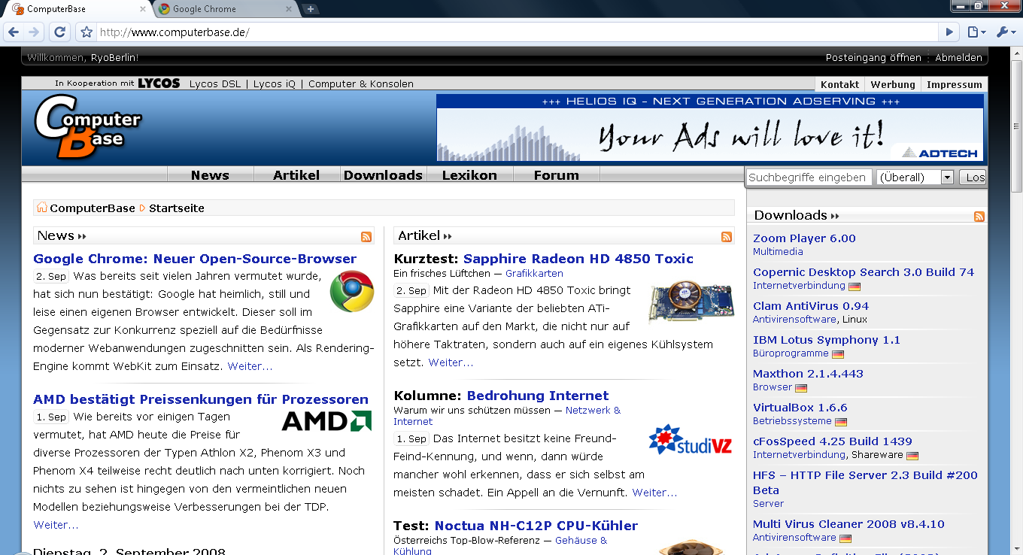This screenshot has width=1023, height=555.
Task: Click Weiter link under AMD news
Action: click(x=56, y=525)
